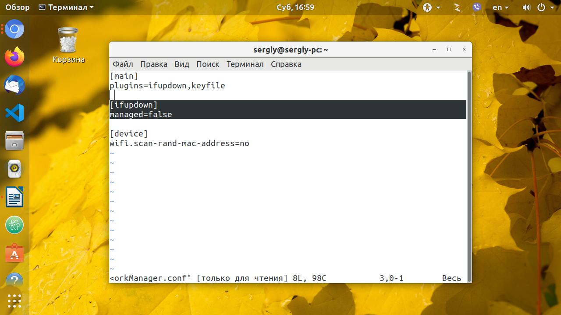Click the terminal vertical scrollbar
The image size is (561, 315).
click(x=469, y=176)
